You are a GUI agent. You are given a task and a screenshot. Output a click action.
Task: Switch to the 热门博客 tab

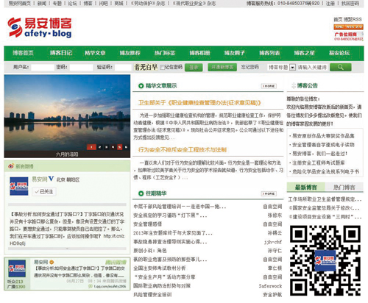344,188
